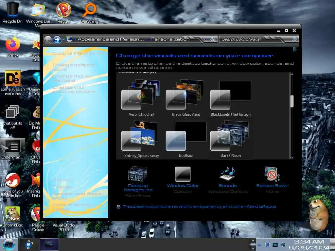Image resolution: width=335 pixels, height=251 pixels.
Task: Click the theme list scroll down arrow
Action: (292, 158)
